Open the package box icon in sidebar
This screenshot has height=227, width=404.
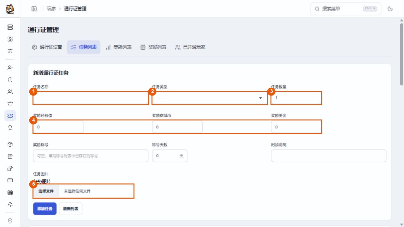pos(10,144)
